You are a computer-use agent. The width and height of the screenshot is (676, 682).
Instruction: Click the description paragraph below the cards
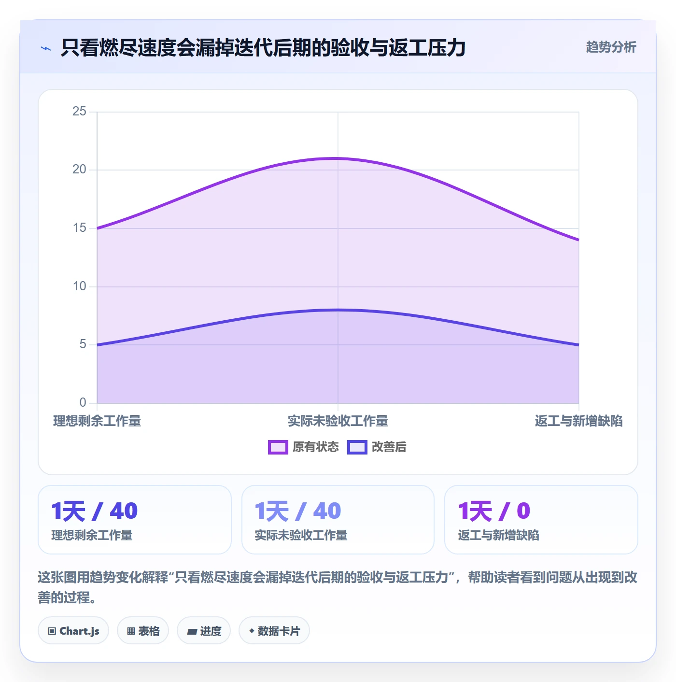(x=338, y=587)
